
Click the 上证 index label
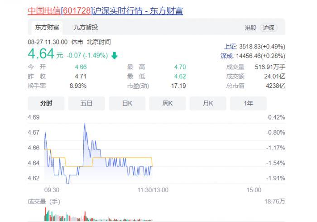[230, 47]
